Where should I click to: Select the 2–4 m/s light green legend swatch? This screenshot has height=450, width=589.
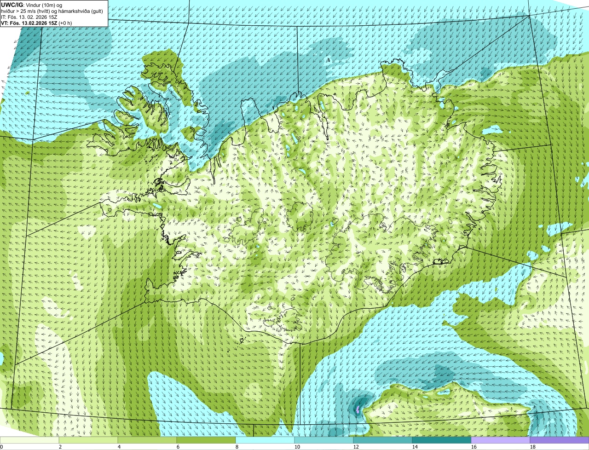(x=88, y=440)
